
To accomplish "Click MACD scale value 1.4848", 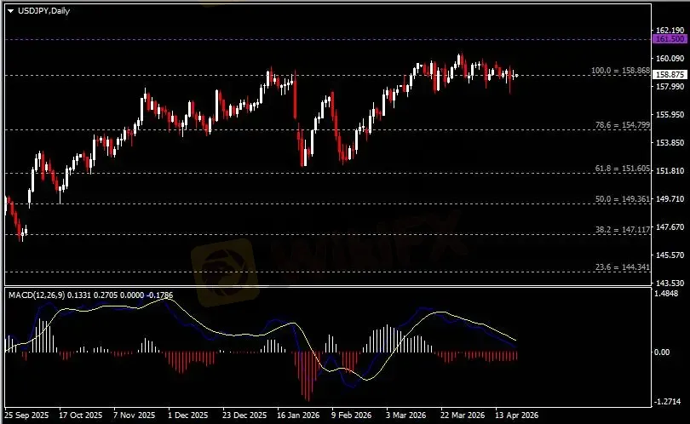I will click(x=666, y=294).
